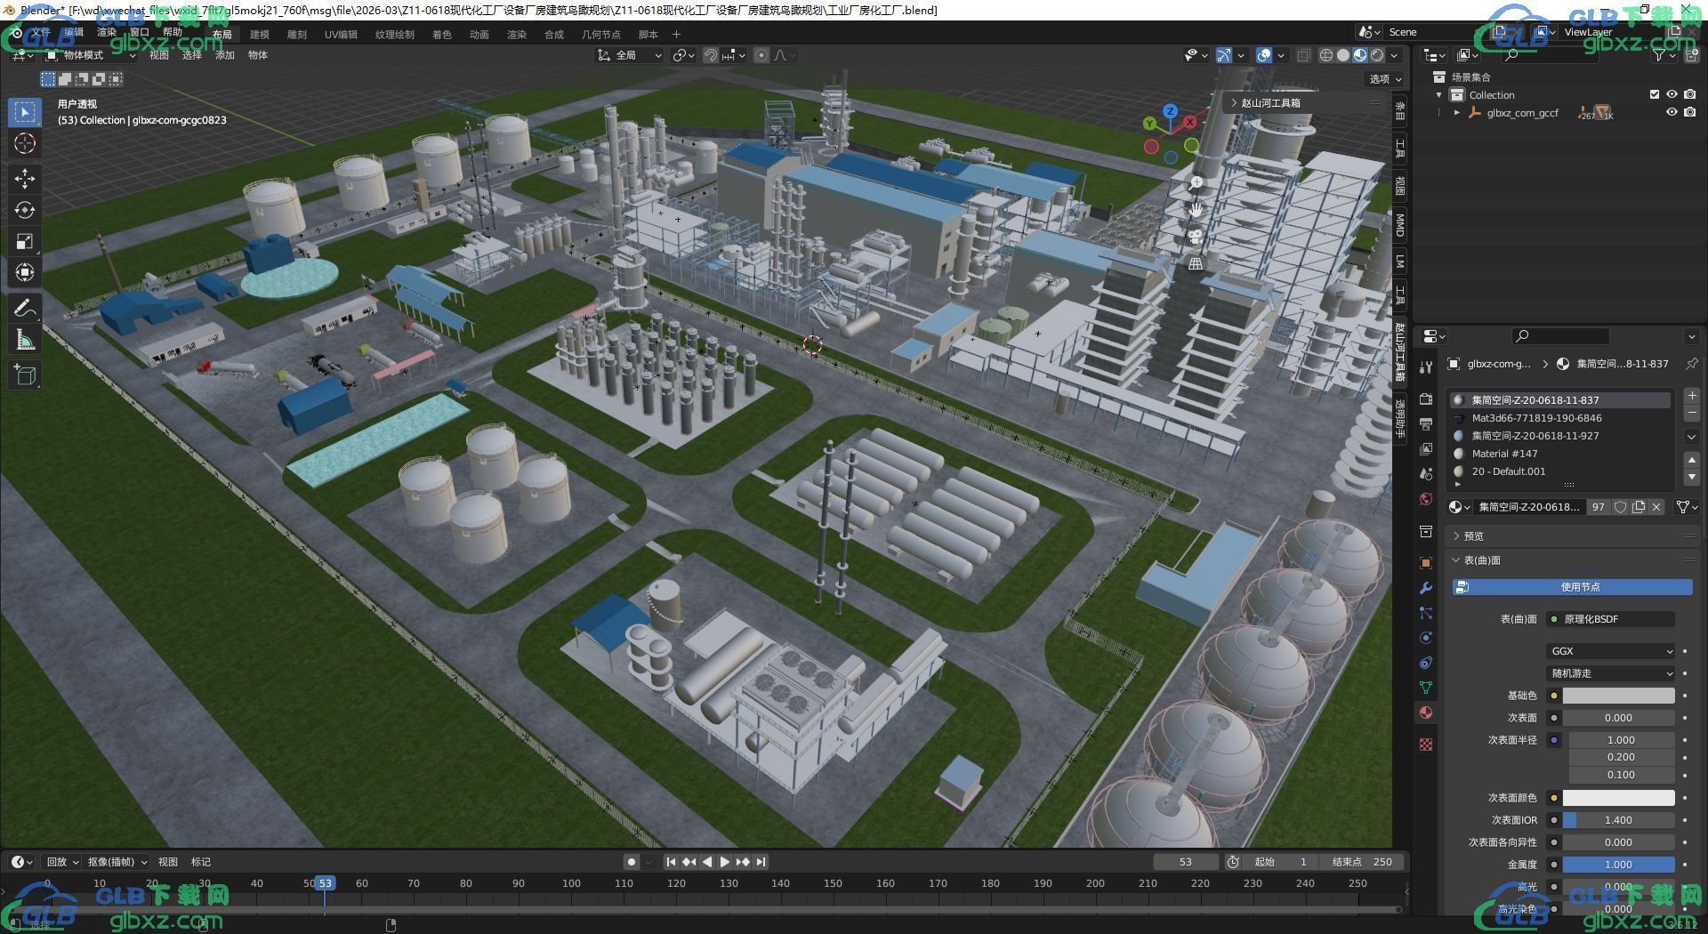The width and height of the screenshot is (1708, 934).
Task: Select the Move tool in left toolbar
Action: pos(25,178)
